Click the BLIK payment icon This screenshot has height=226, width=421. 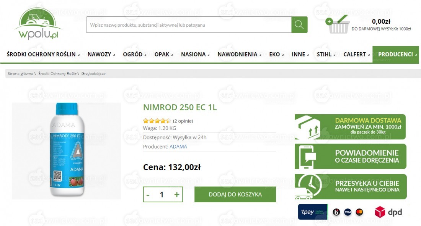point(336,212)
